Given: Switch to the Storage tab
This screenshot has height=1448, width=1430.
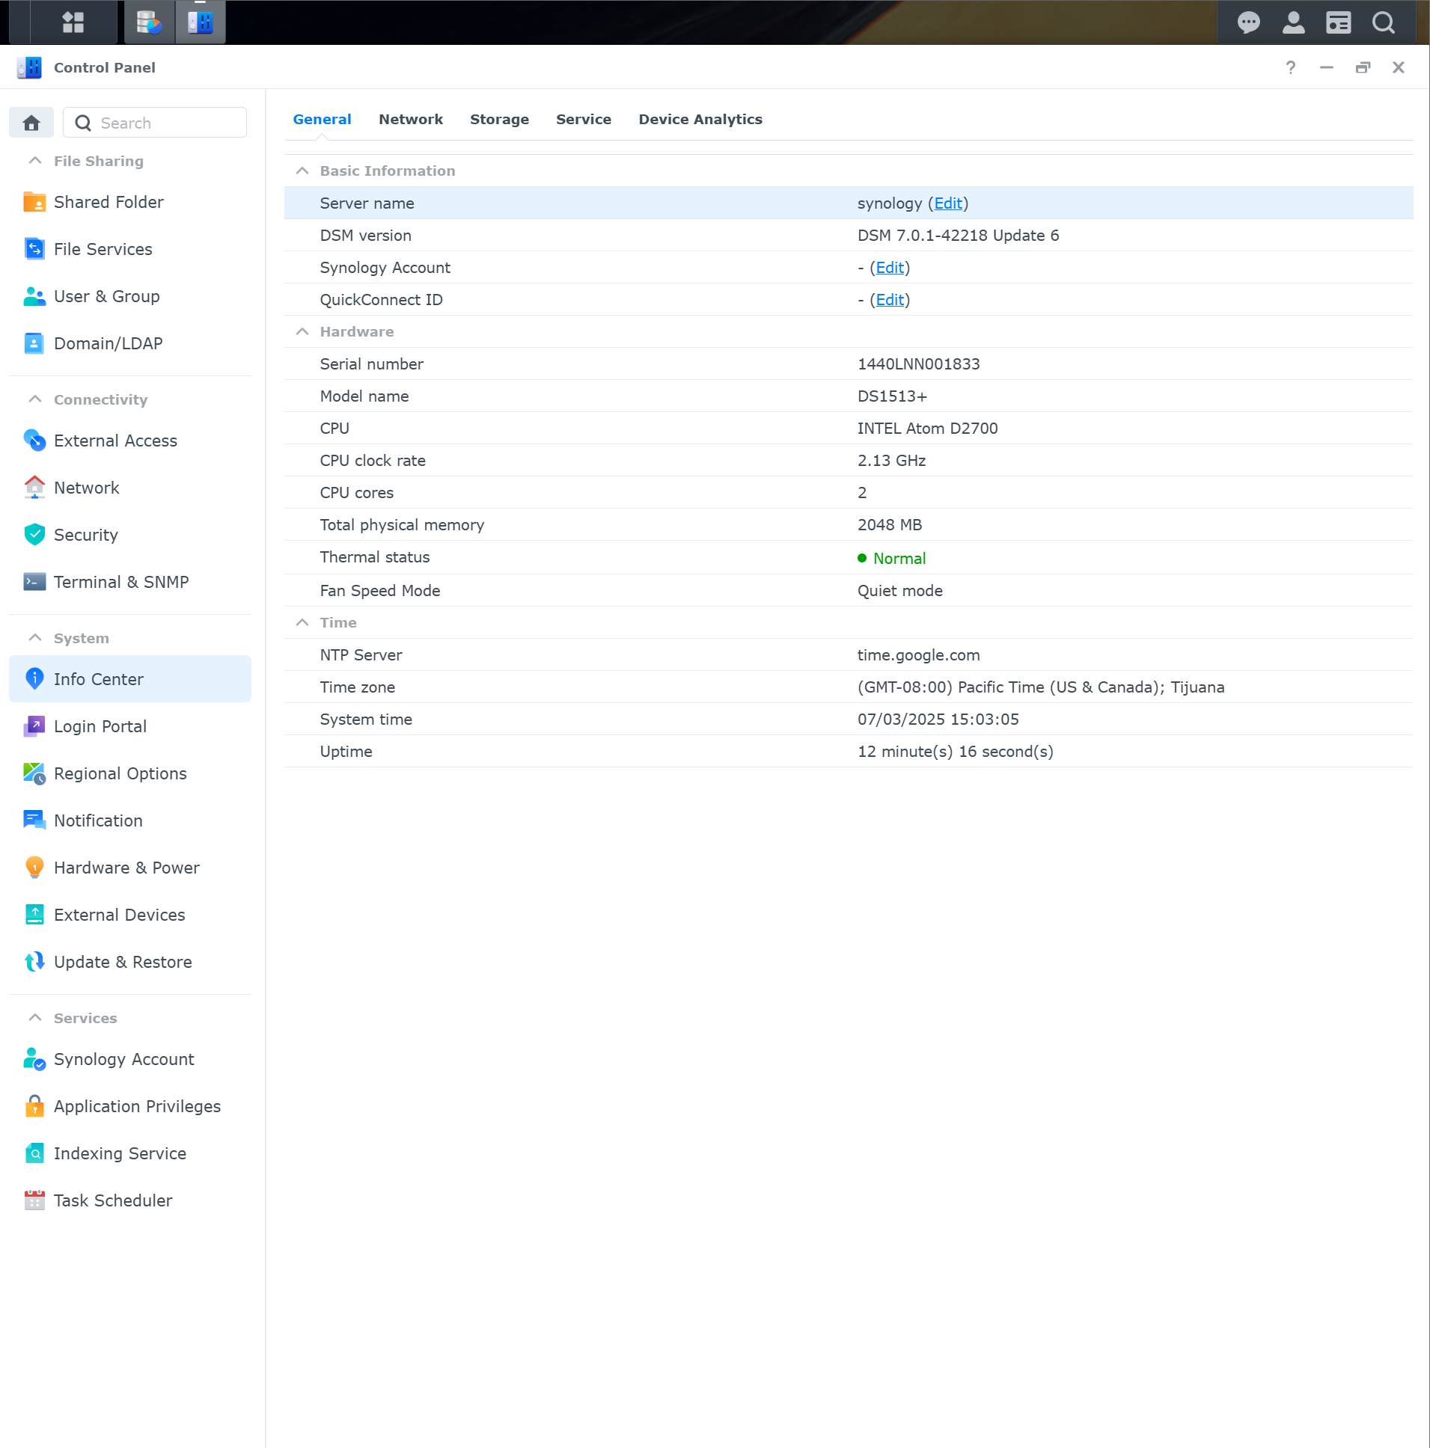Looking at the screenshot, I should click(x=498, y=119).
